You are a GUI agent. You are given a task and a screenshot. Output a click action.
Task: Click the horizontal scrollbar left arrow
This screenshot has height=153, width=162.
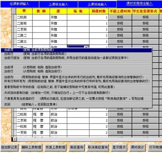[x=15, y=139]
